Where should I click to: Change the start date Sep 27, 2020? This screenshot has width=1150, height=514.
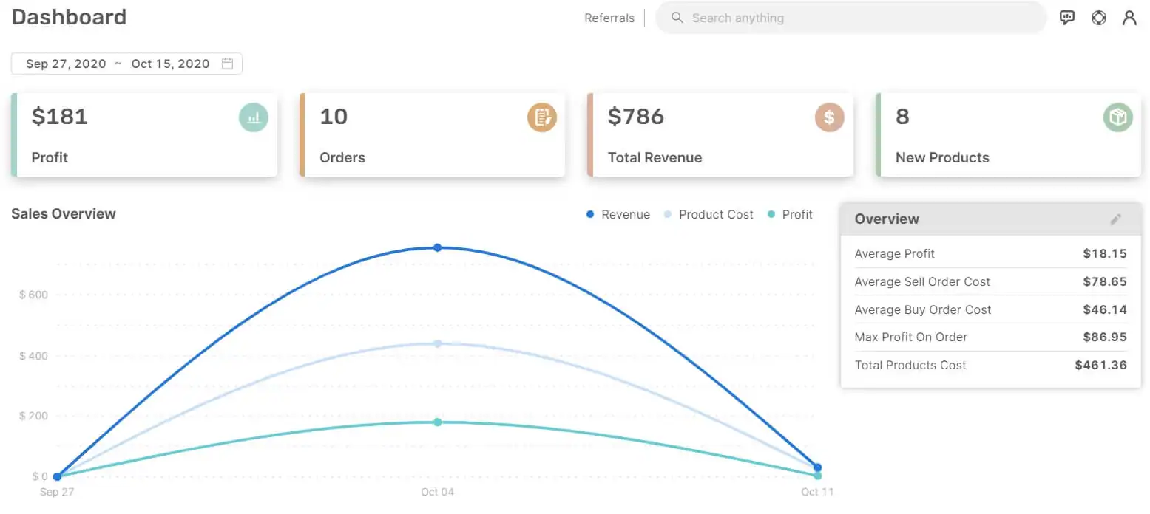click(66, 64)
